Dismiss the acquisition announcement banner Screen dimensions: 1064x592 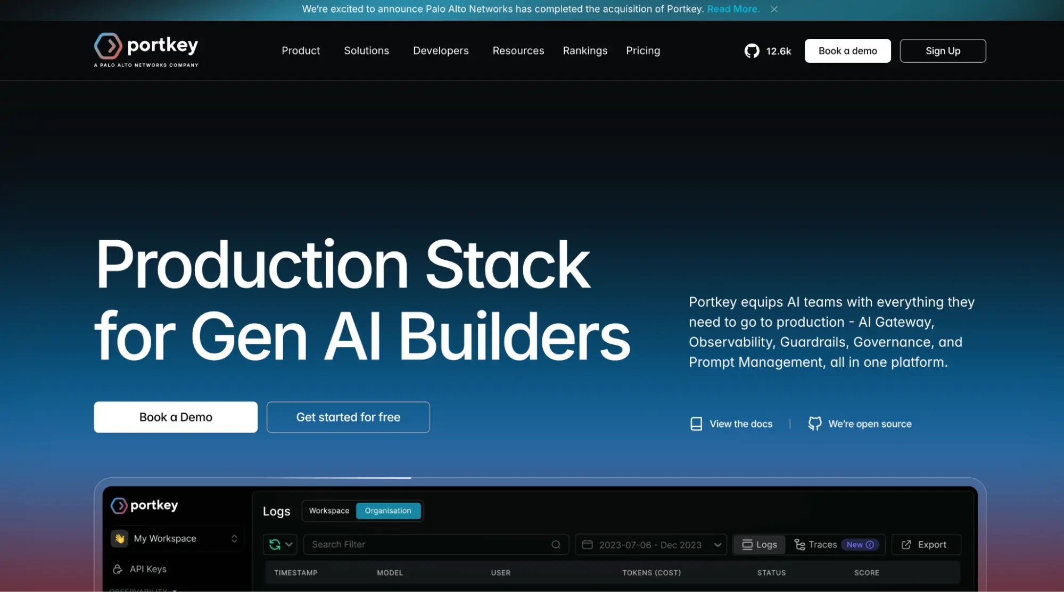774,9
